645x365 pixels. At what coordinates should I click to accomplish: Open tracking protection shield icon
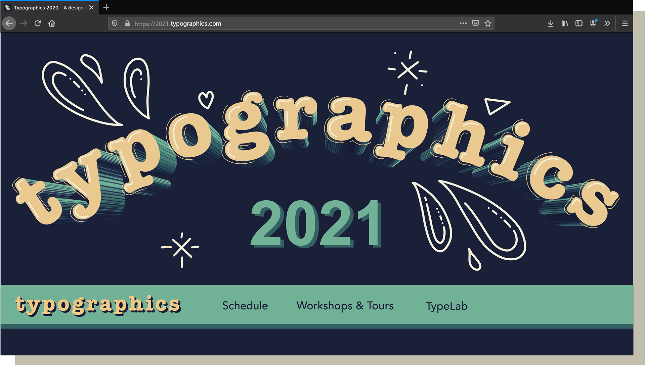click(x=115, y=23)
